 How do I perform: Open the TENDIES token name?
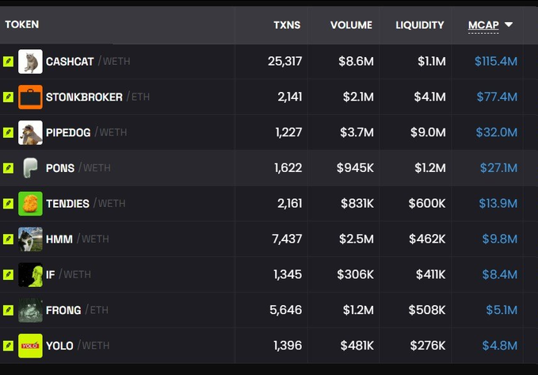67,204
